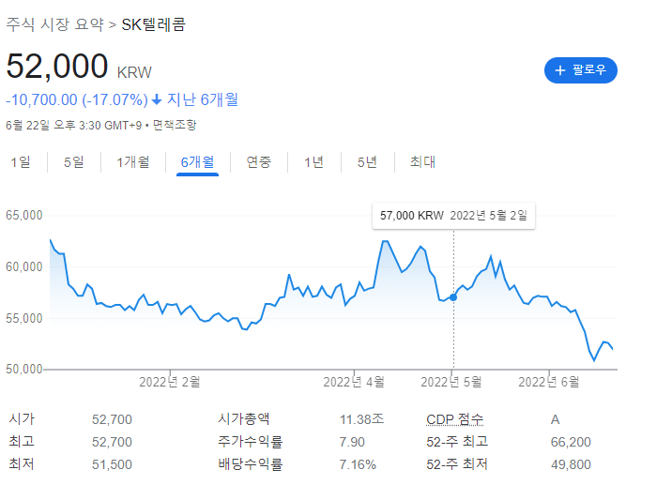
Task: Click the 2022년 4월 axis label
Action: 354,382
